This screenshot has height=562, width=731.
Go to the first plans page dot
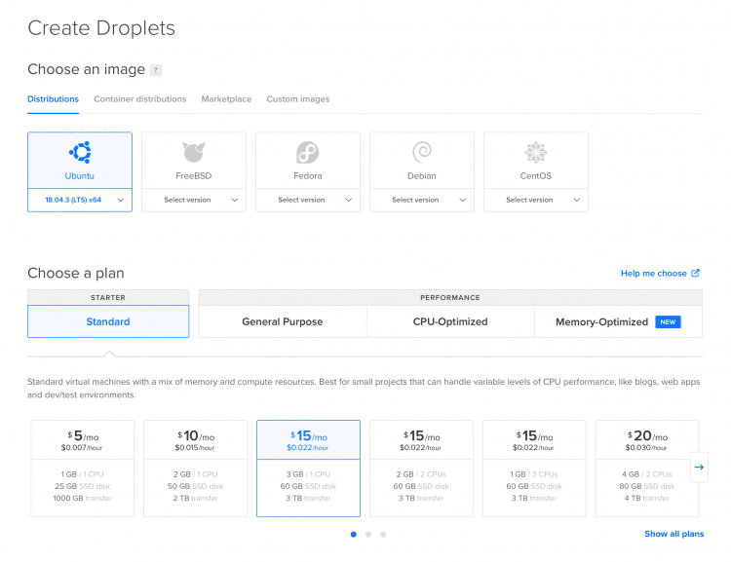[354, 535]
